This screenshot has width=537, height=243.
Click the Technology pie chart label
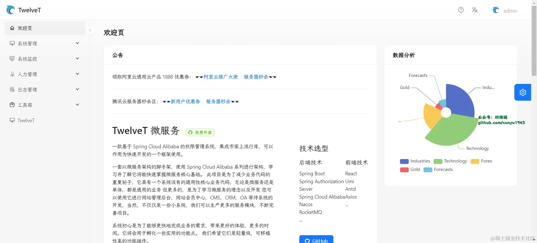(x=477, y=148)
